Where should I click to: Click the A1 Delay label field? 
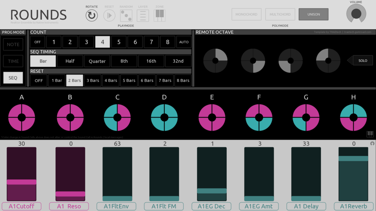point(306,206)
